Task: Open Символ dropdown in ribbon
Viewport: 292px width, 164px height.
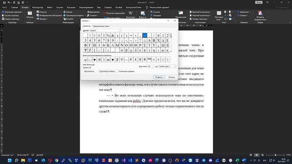Action: [x=242, y=15]
